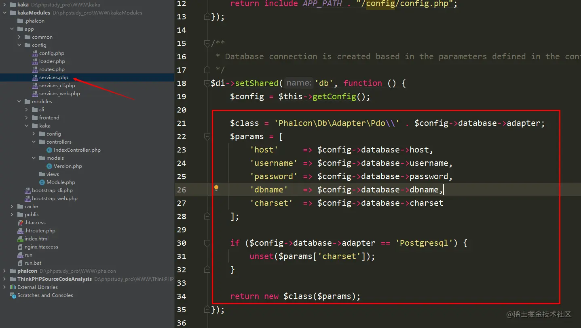This screenshot has width=581, height=328.
Task: Open Version.php model file
Action: [x=68, y=166]
